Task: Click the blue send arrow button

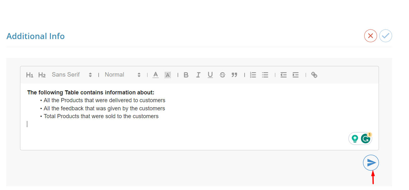Action: click(x=371, y=163)
